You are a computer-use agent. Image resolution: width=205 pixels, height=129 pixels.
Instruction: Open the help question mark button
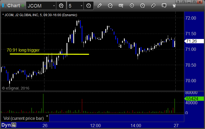(x=178, y=2)
